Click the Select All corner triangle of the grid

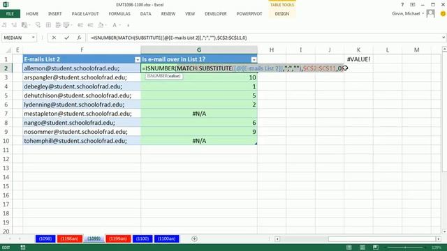8,50
